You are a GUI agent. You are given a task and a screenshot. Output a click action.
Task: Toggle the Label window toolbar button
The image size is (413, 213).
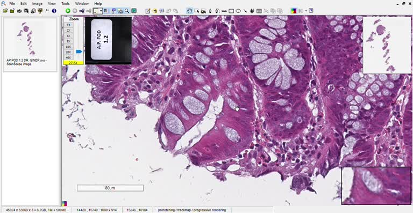pos(134,11)
